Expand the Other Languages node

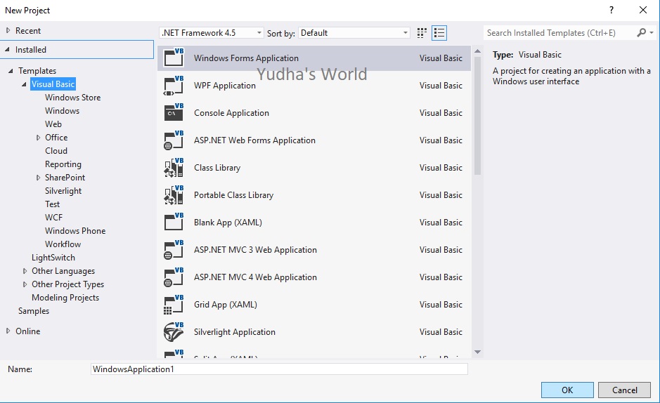tap(25, 271)
